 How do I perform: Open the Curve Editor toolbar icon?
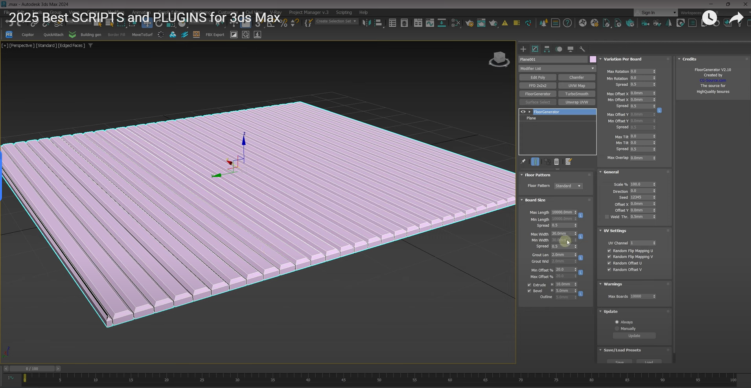click(430, 23)
